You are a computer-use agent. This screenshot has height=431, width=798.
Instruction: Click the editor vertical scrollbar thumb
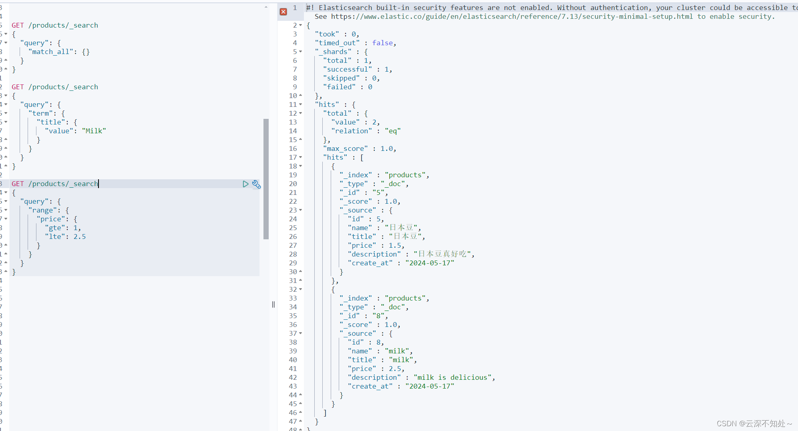click(x=266, y=179)
